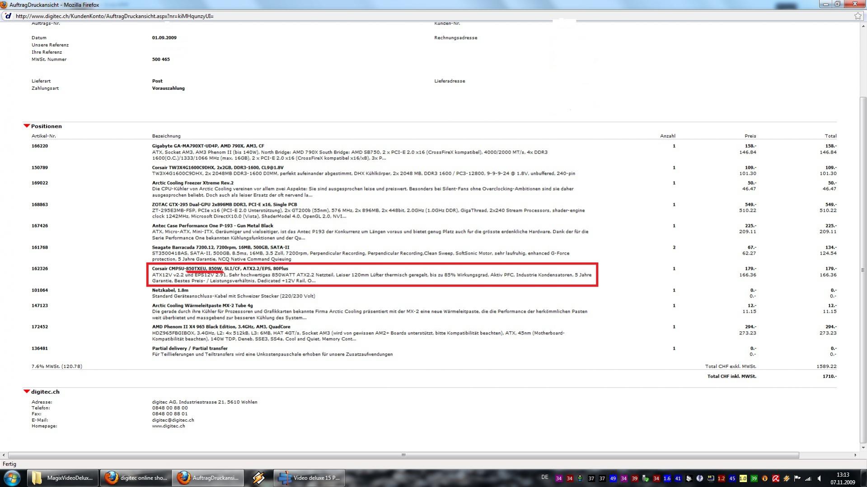This screenshot has width=867, height=487.
Task: Open Avira antivirus umbrella tray icon
Action: point(775,478)
